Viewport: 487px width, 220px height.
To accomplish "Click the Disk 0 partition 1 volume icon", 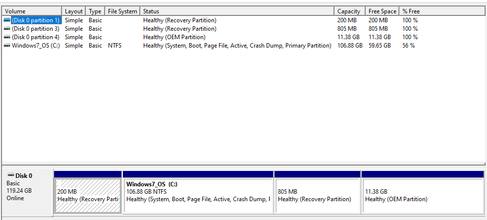I will (x=7, y=20).
